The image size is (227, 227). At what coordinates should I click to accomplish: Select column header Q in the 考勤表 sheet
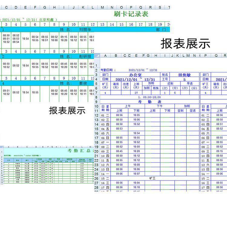tap(216, 56)
